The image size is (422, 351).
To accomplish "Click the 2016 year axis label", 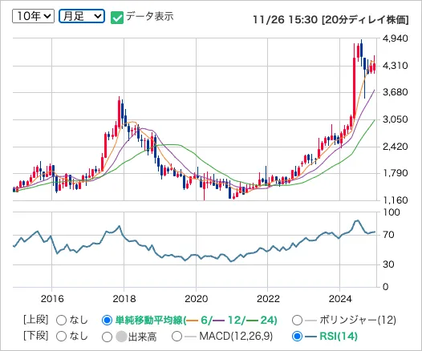I will tap(52, 299).
